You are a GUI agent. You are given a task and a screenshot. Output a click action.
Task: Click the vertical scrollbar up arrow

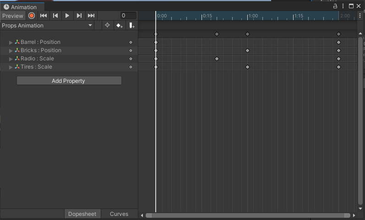coord(360,33)
